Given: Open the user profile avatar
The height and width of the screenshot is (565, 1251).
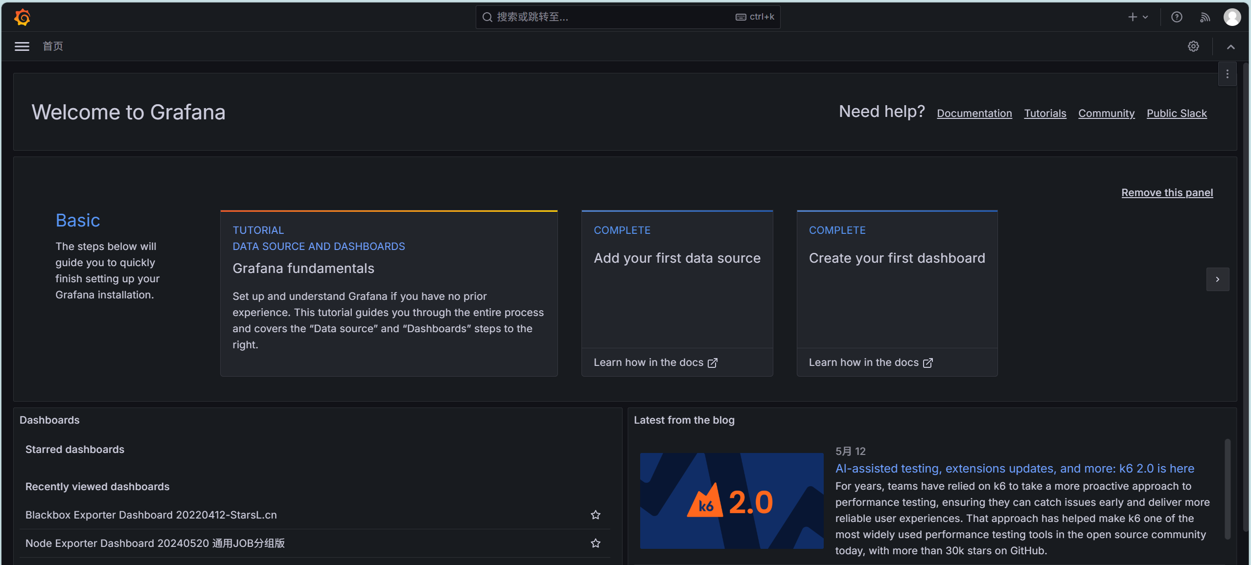Looking at the screenshot, I should pyautogui.click(x=1232, y=17).
